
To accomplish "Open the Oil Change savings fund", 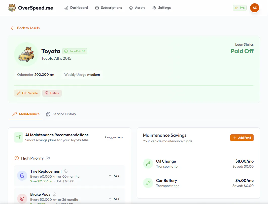I will point(198,164).
